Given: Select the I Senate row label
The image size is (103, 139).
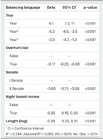Looking at the screenshot, I should pyautogui.click(x=16, y=81).
